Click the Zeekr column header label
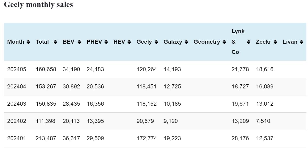The image size is (308, 148). (x=263, y=42)
